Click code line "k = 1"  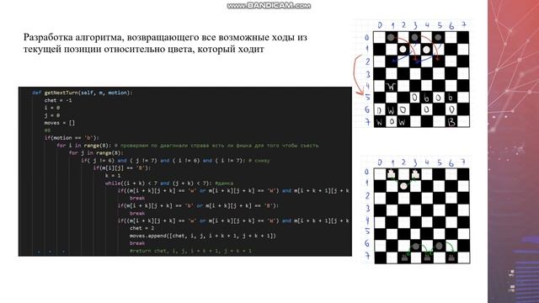(x=113, y=176)
